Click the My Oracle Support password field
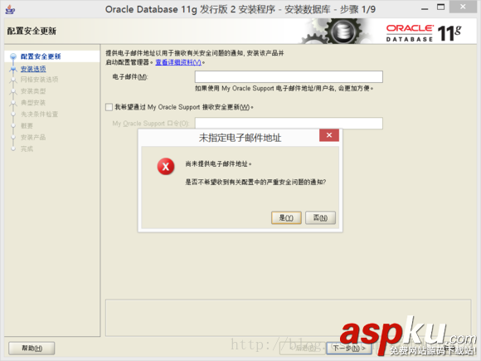481x361 pixels. (x=289, y=124)
